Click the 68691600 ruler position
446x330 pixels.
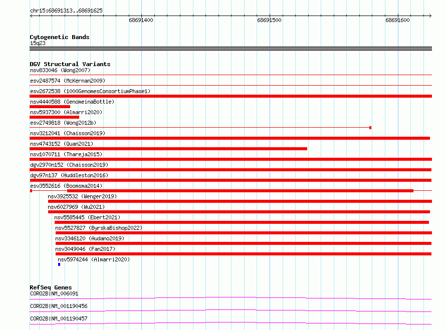[x=397, y=20]
